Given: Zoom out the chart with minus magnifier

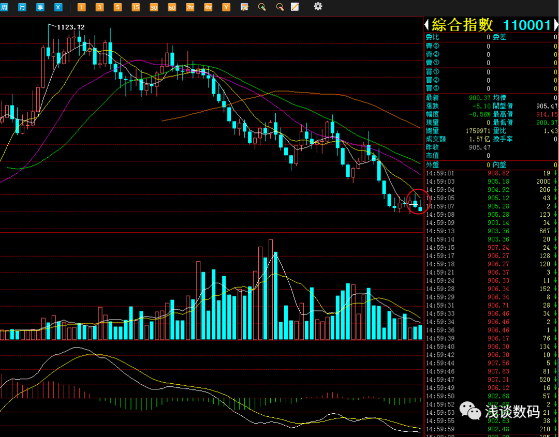Looking at the screenshot, I should point(280,7).
